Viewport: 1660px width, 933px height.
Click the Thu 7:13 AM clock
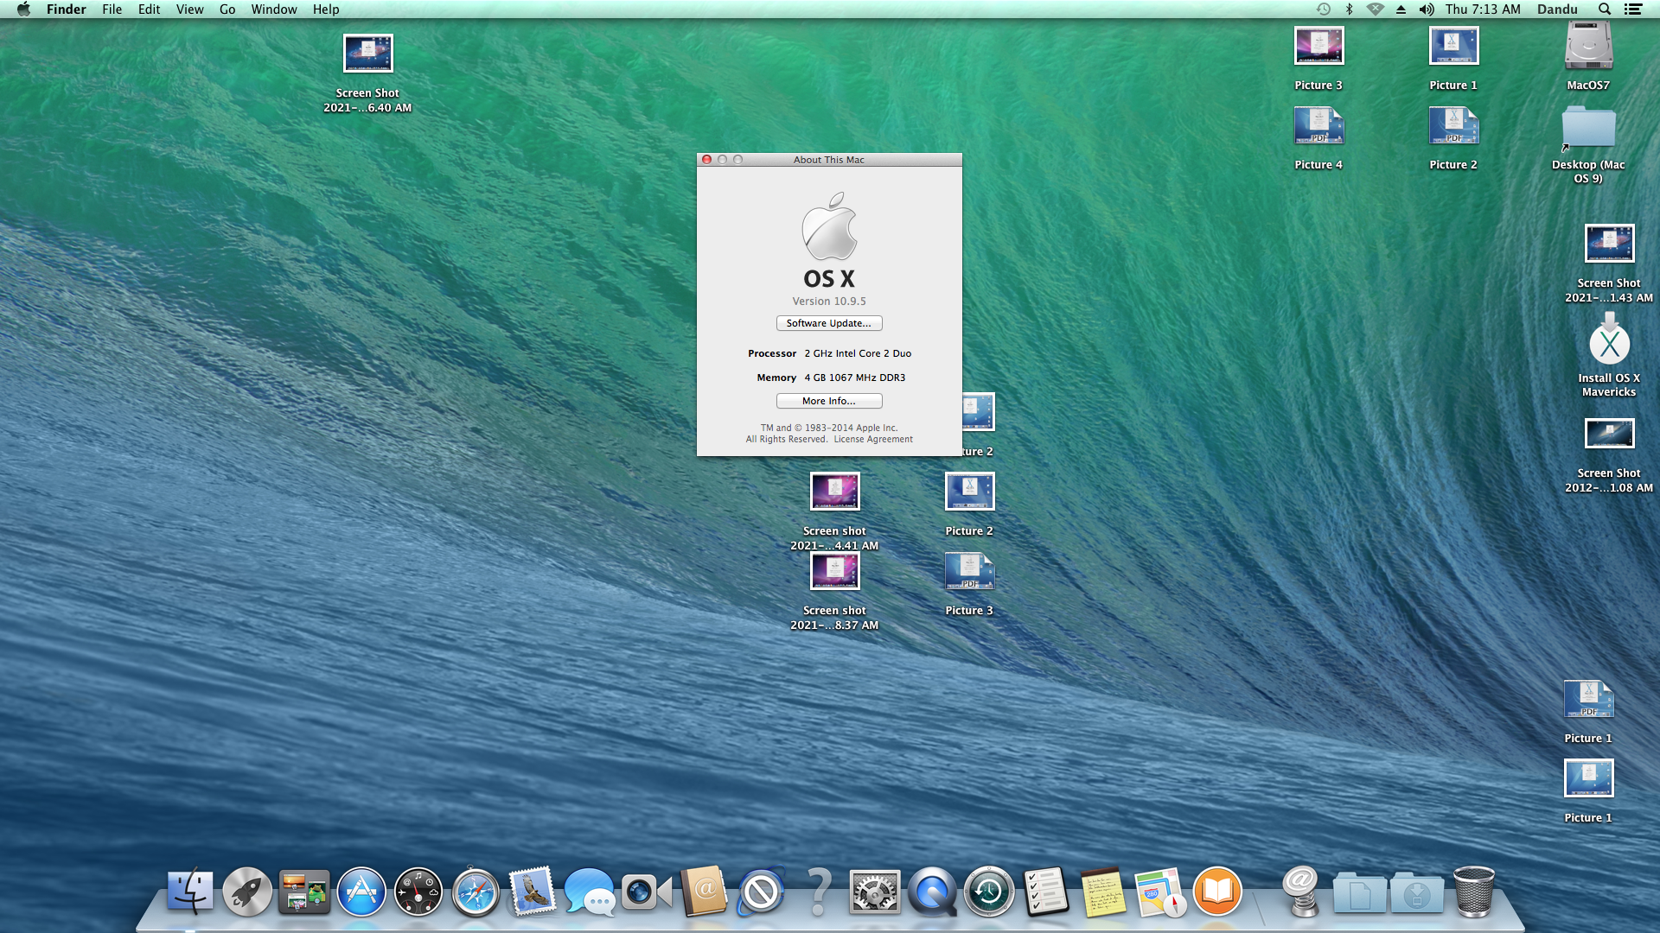click(x=1483, y=10)
